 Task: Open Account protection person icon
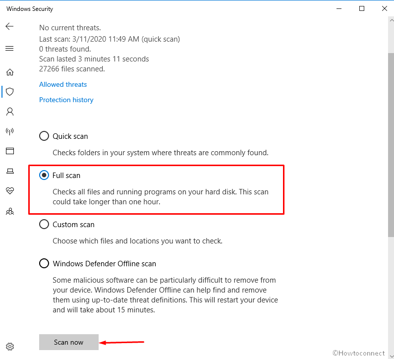point(10,112)
